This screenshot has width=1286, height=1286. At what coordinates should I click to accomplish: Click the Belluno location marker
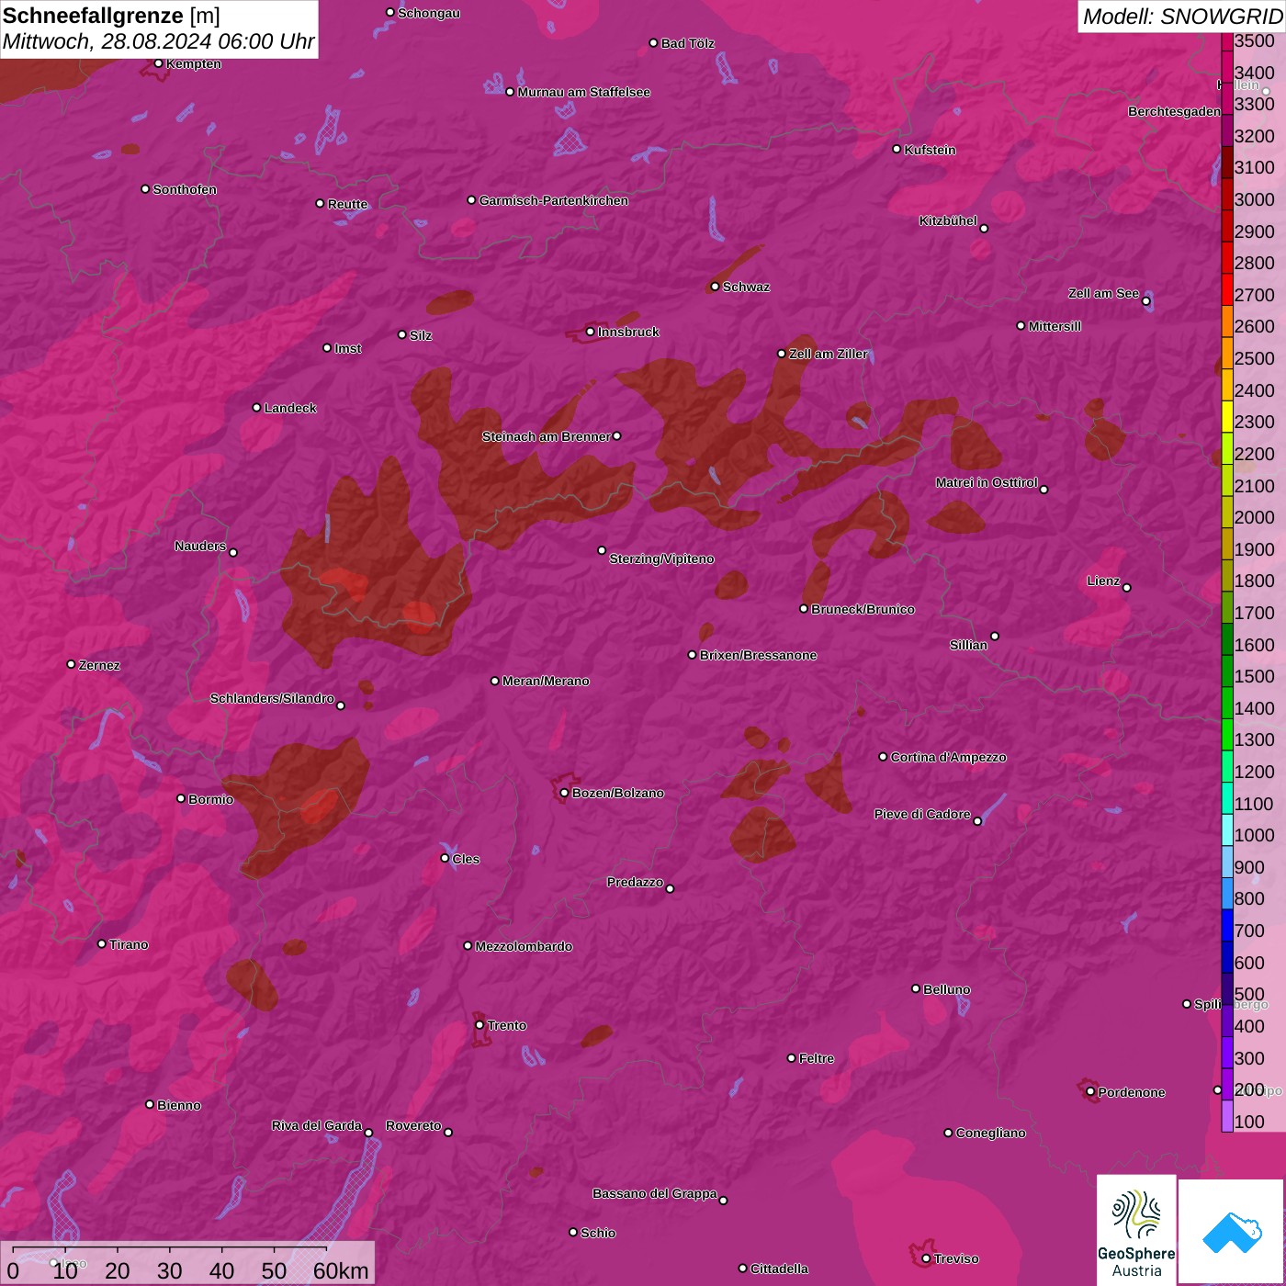[x=915, y=988]
